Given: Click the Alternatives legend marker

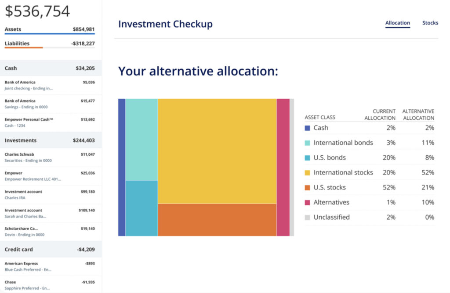Looking at the screenshot, I should click(x=307, y=202).
